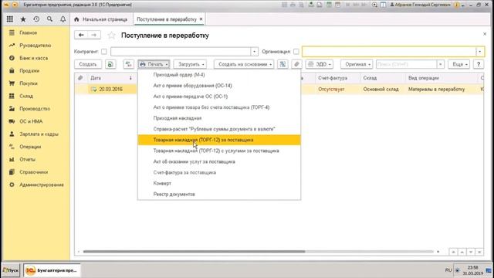The height and width of the screenshot is (278, 494).
Task: Open the ЭДО dropdown
Action: pyautogui.click(x=320, y=64)
